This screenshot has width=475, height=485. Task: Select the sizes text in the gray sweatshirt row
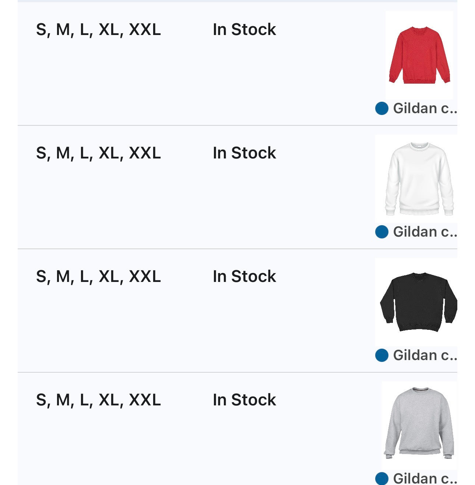click(98, 400)
